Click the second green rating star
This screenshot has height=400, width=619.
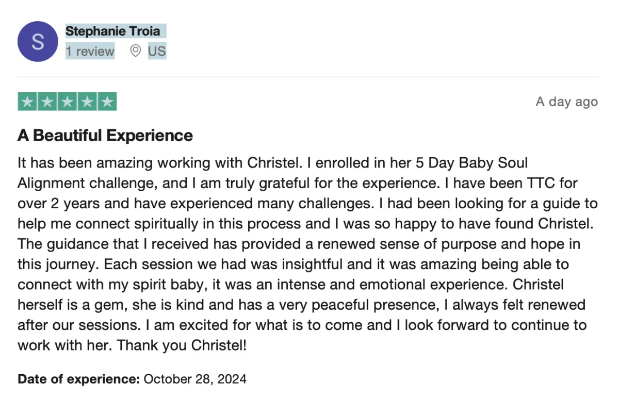[x=47, y=102]
